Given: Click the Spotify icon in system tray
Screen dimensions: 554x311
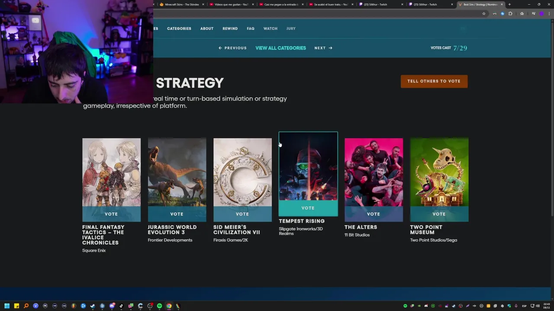Looking at the screenshot, I should pyautogui.click(x=406, y=306).
